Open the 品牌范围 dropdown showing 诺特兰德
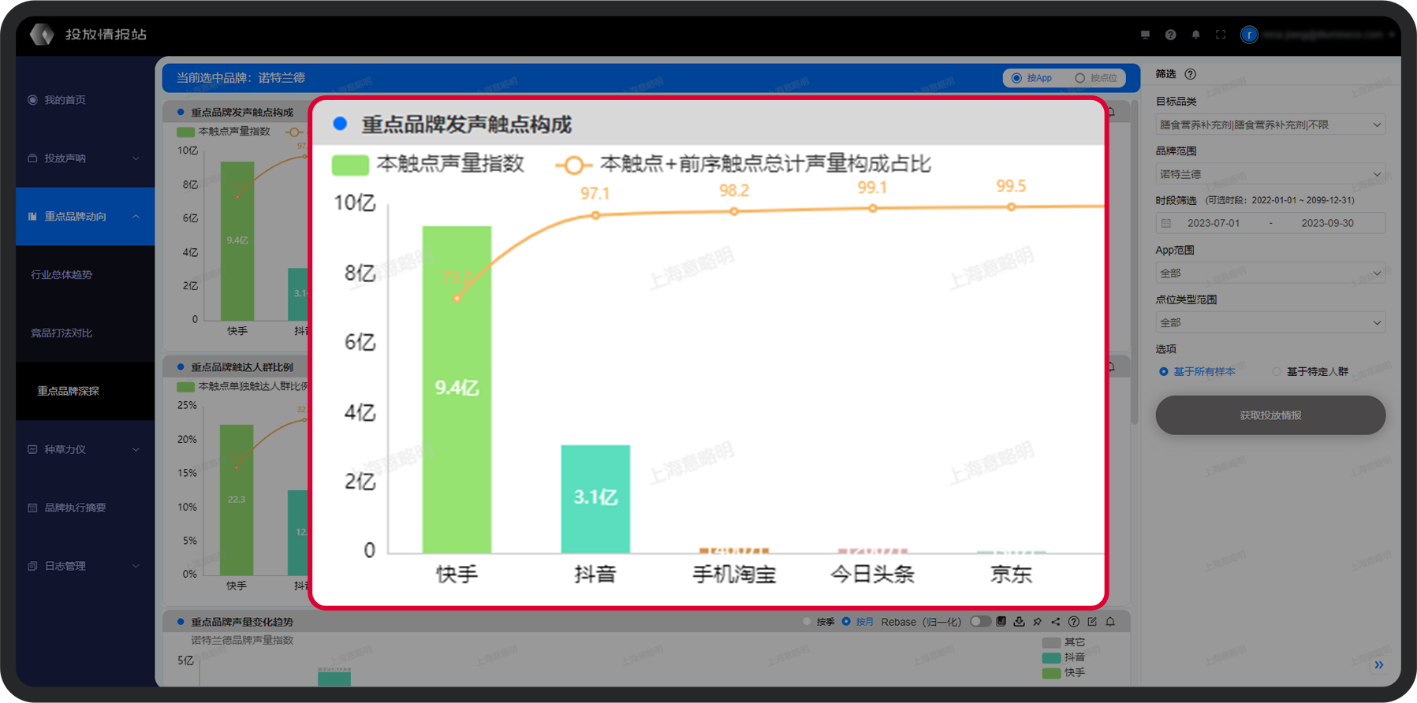1417x703 pixels. tap(1270, 174)
